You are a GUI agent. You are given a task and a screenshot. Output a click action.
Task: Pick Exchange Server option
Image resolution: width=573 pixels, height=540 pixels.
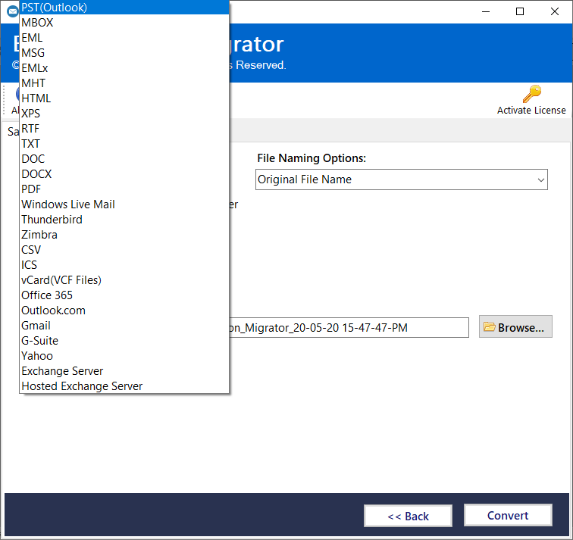coord(124,371)
